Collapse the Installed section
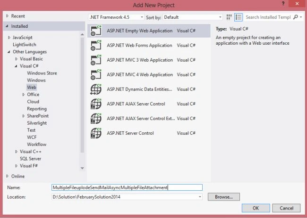Viewport: 307px width, 218px height. coord(7,26)
